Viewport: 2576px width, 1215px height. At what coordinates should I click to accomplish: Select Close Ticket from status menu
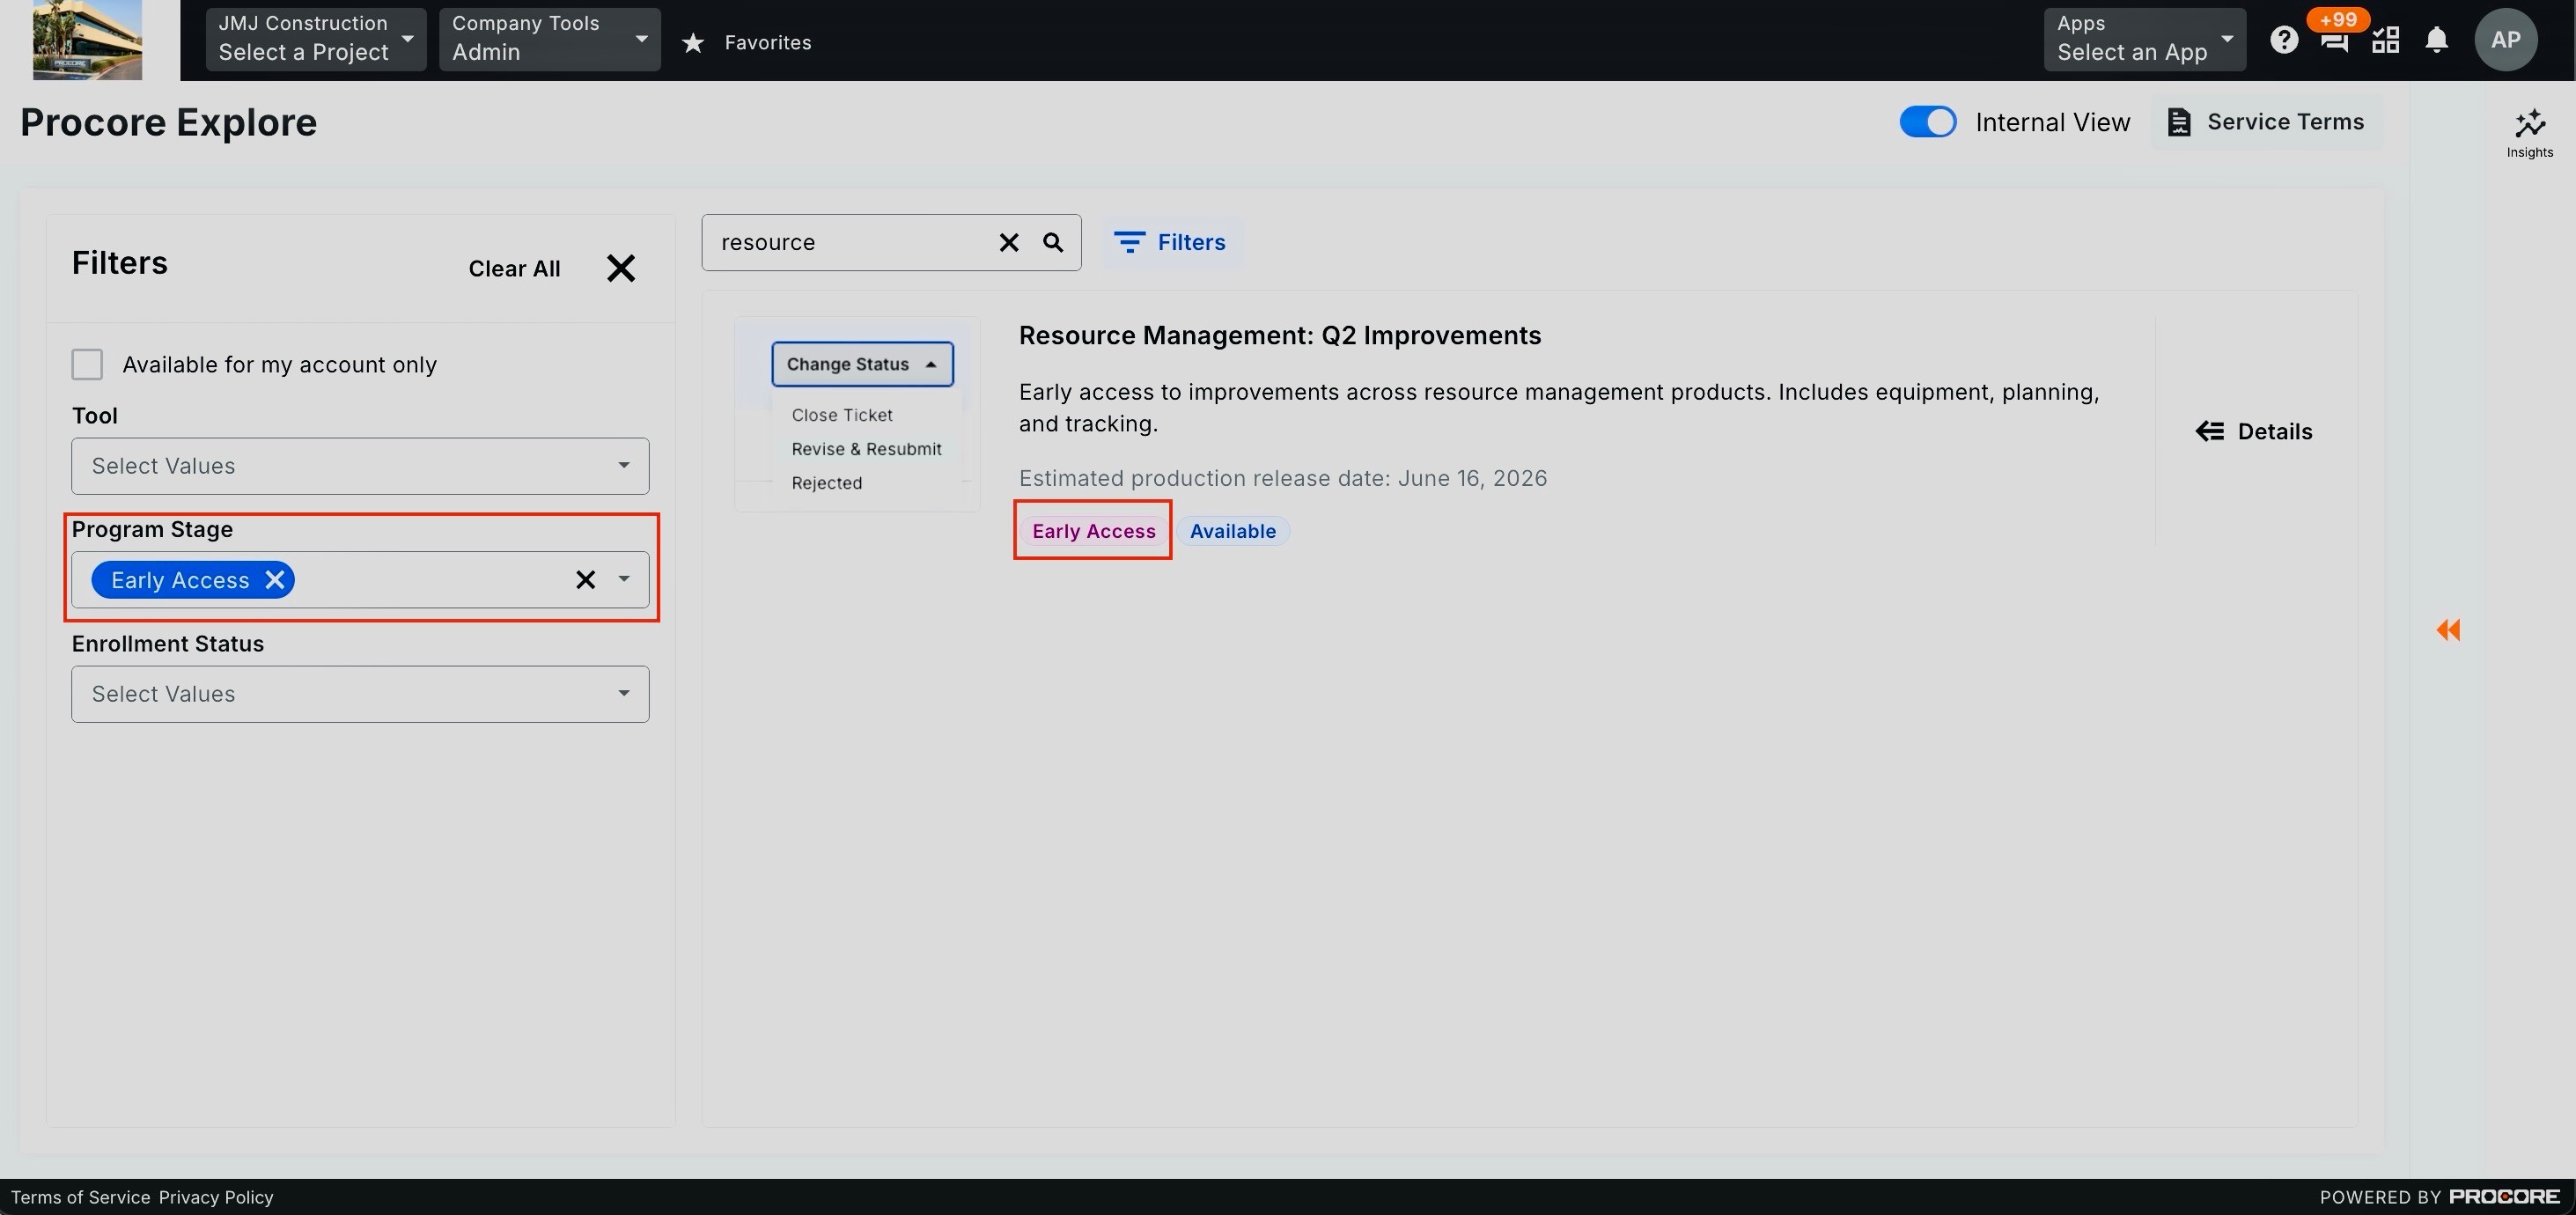point(842,415)
